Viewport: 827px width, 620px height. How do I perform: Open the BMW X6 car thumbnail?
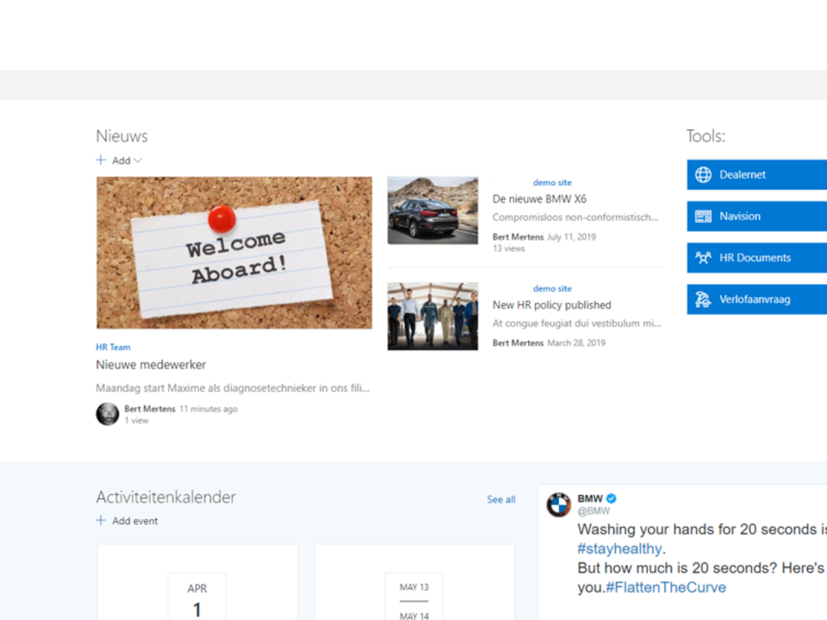tap(432, 210)
